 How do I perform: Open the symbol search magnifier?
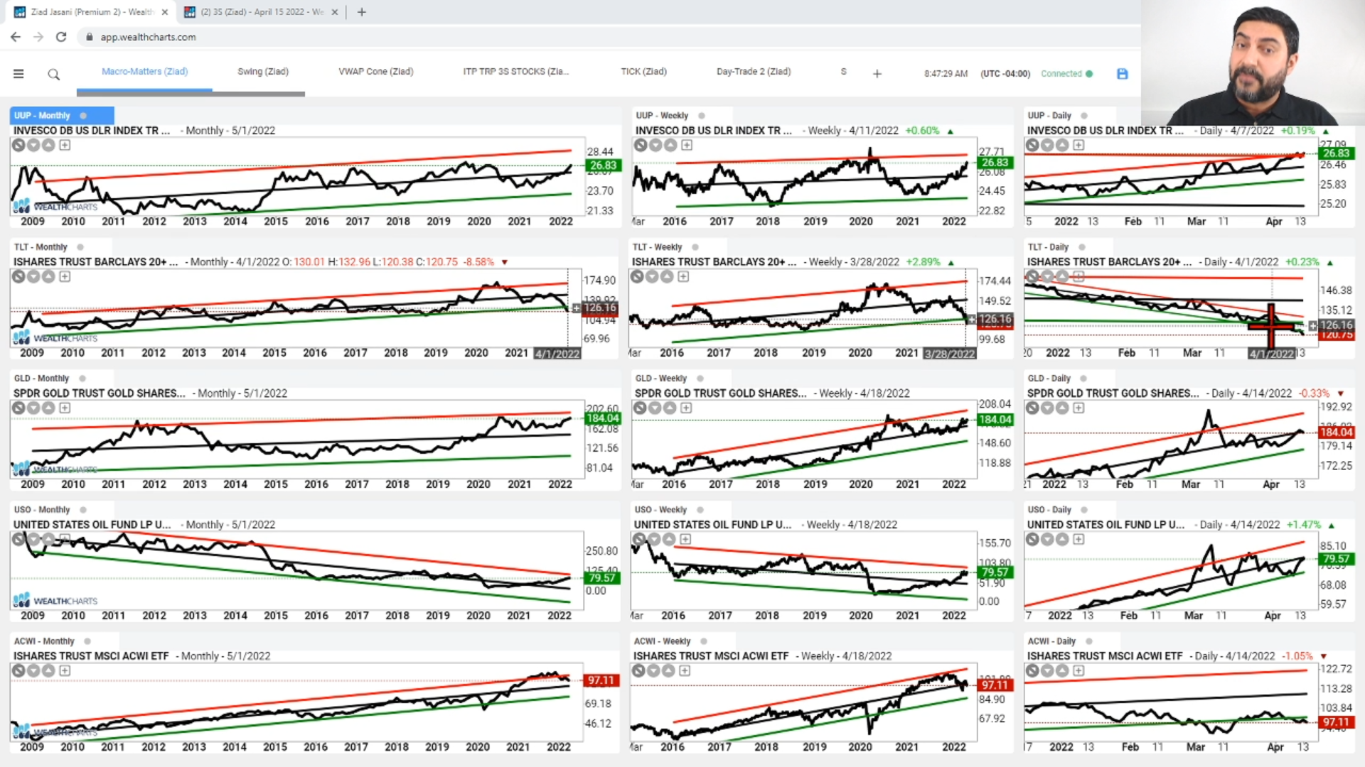[x=54, y=74]
